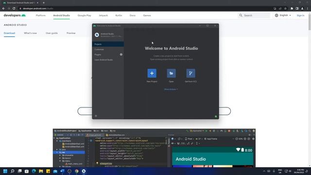The width and height of the screenshot is (311, 175).
Task: Reload the developer.android.com page
Action: 14,9
